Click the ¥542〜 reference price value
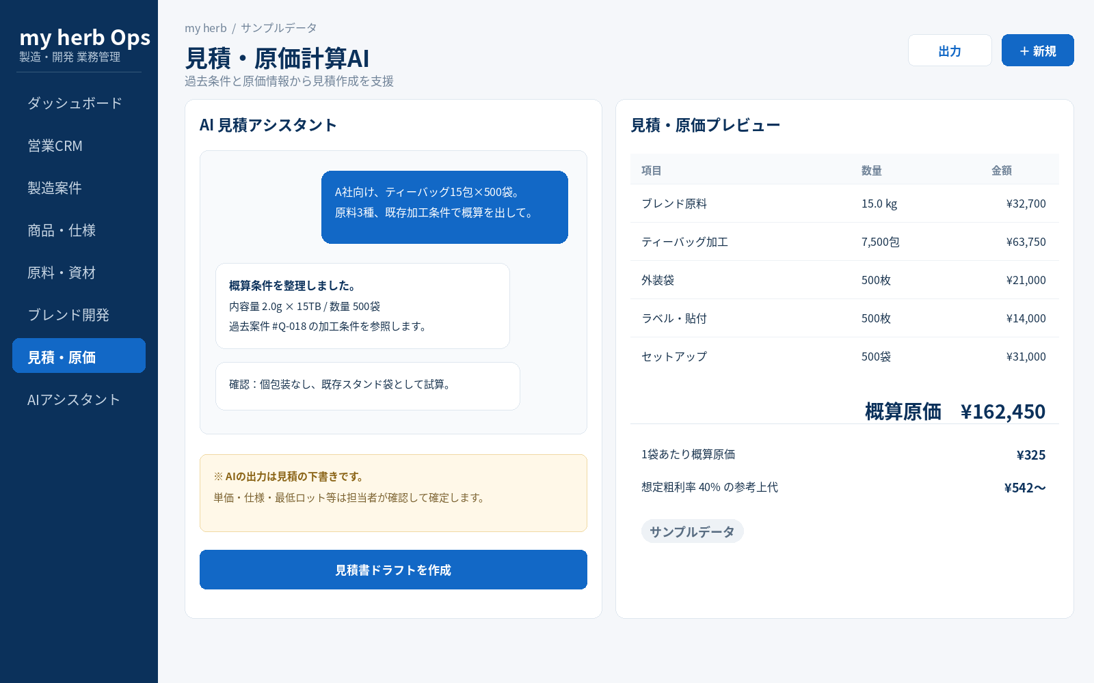1094x683 pixels. (x=1025, y=488)
